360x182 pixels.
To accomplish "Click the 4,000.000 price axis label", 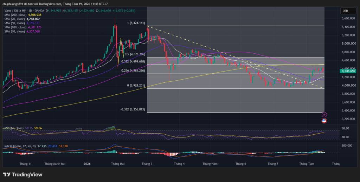I will pos(349,86).
